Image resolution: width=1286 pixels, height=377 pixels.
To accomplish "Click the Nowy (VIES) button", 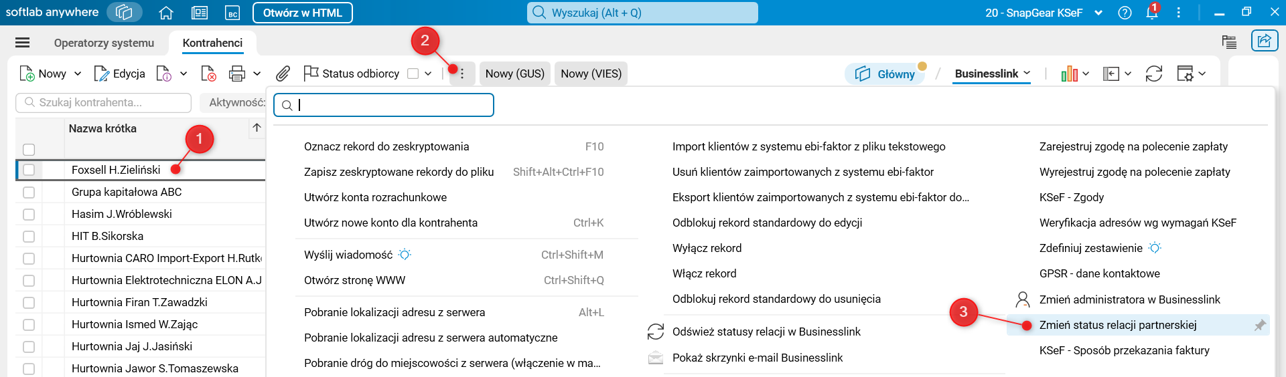I will pyautogui.click(x=591, y=74).
